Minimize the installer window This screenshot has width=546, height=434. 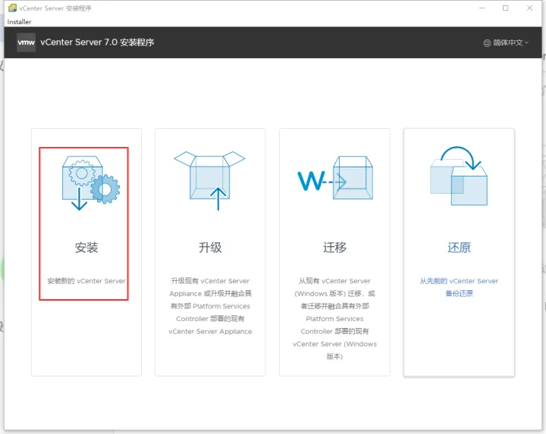pyautogui.click(x=482, y=8)
